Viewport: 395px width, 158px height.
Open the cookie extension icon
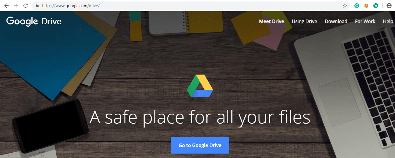366,6
